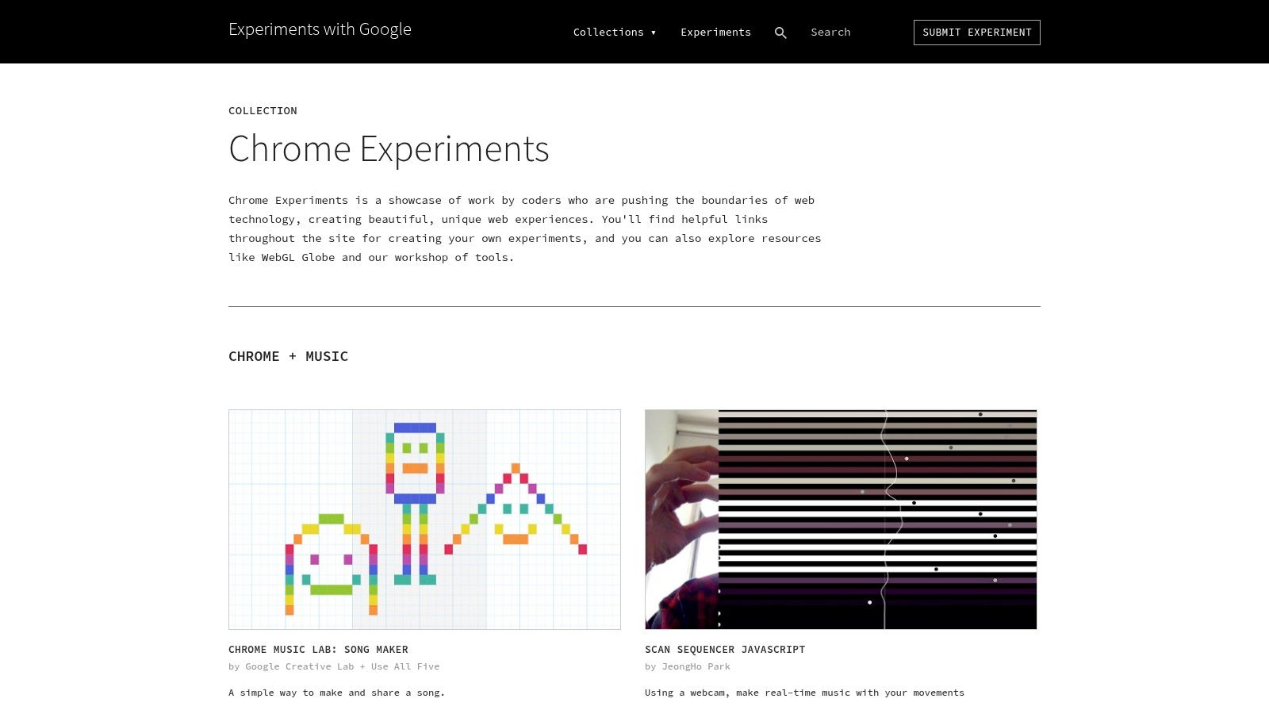Image resolution: width=1269 pixels, height=714 pixels.
Task: Open the CHROME MUSIC LAB: SONG MAKER title
Action: click(318, 649)
